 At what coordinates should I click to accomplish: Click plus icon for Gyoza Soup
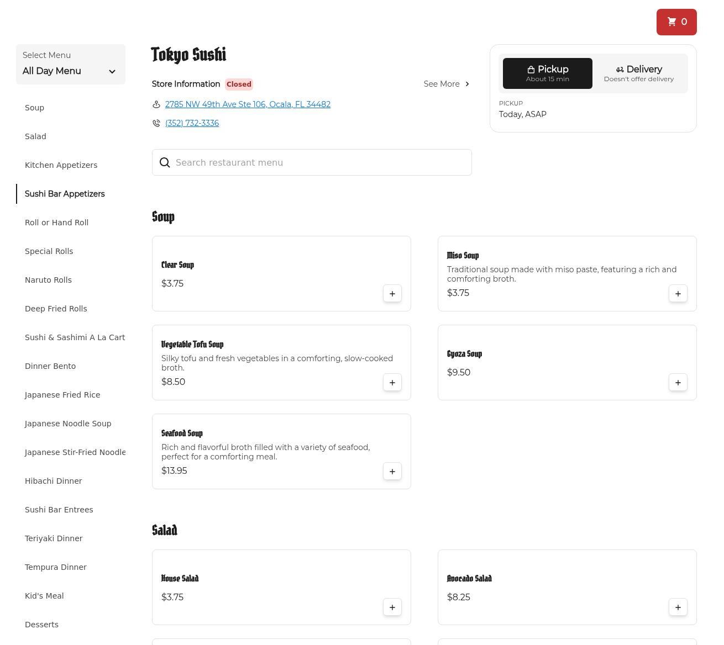(678, 383)
